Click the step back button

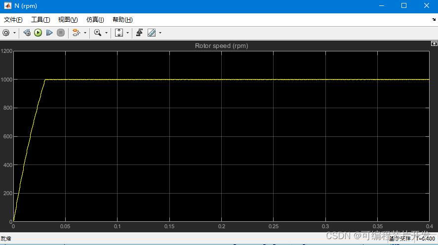[27, 33]
